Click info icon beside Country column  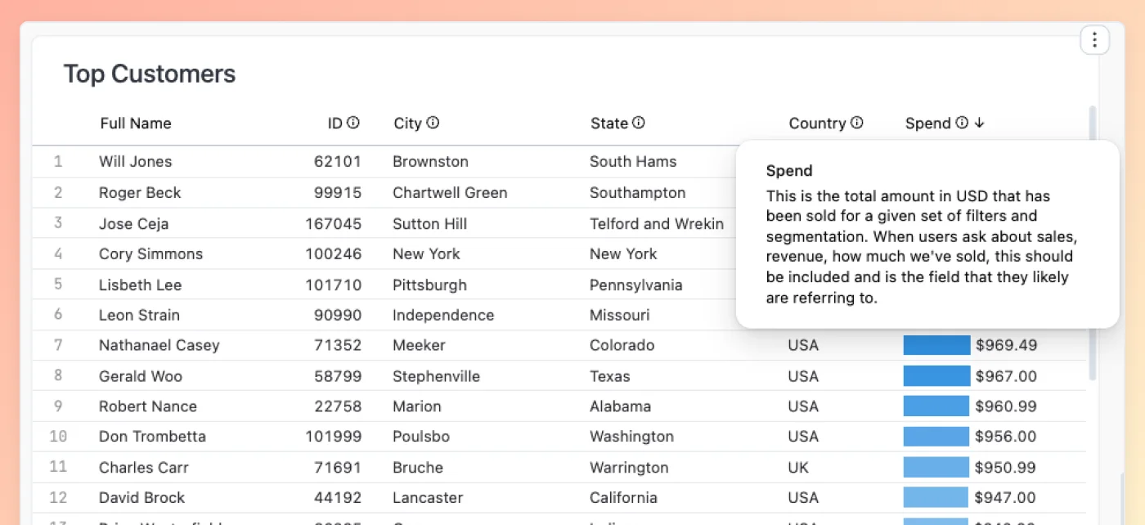[856, 123]
